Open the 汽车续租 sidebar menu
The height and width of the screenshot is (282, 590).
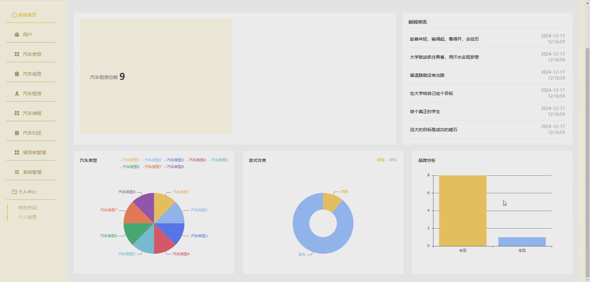click(31, 113)
